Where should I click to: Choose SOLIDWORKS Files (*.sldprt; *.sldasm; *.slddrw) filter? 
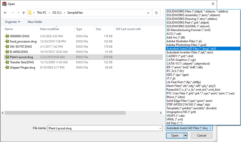pos(203,11)
